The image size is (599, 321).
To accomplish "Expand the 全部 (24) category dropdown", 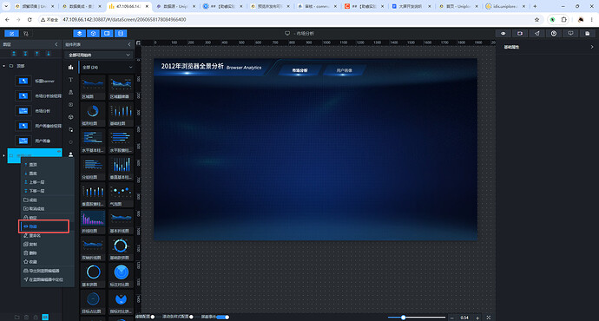I will click(x=107, y=67).
